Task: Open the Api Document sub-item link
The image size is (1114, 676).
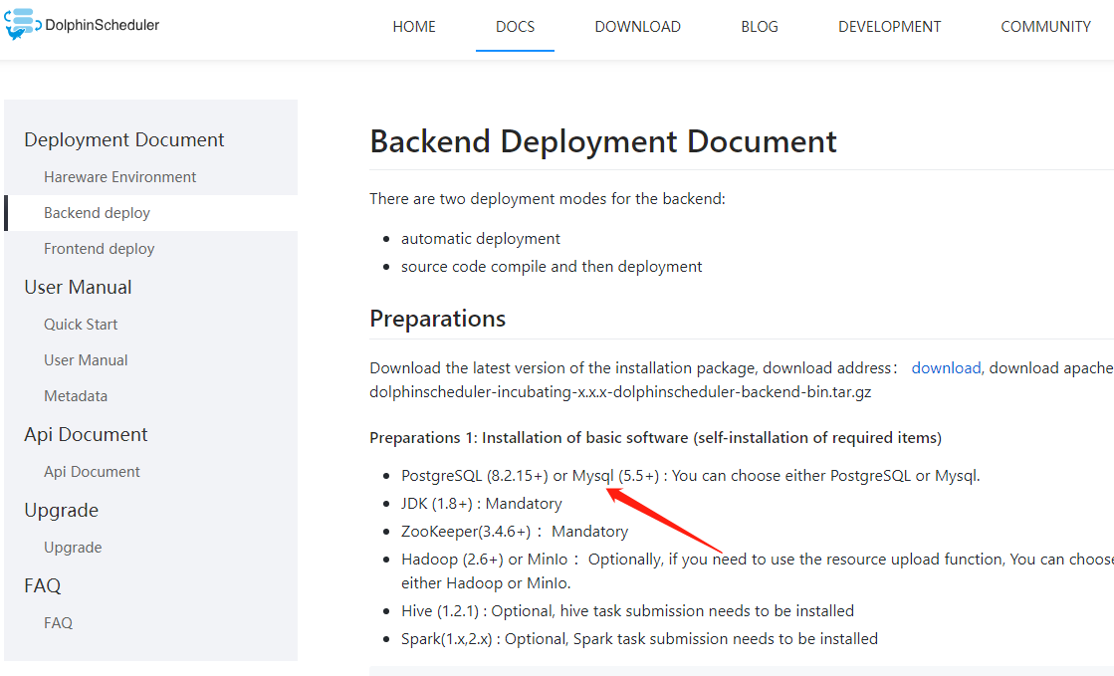Action: [x=93, y=472]
